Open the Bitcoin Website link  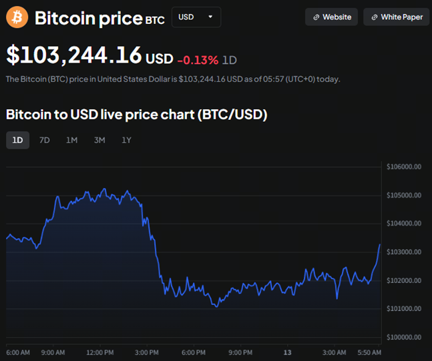[332, 17]
